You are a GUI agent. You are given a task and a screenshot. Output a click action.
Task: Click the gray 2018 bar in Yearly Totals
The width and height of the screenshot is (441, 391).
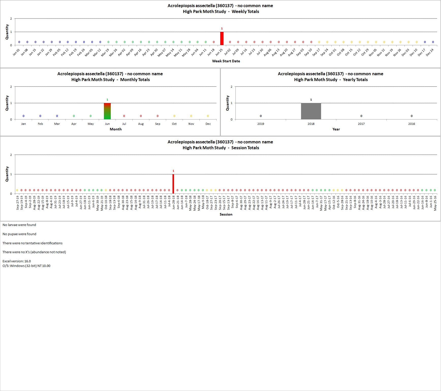pyautogui.click(x=311, y=111)
